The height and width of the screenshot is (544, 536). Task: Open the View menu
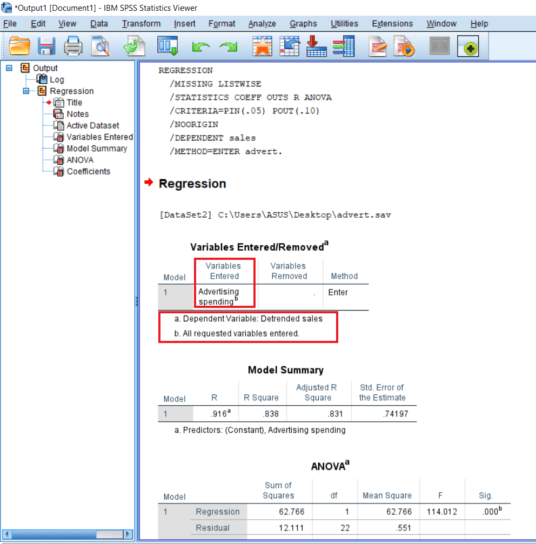point(68,24)
